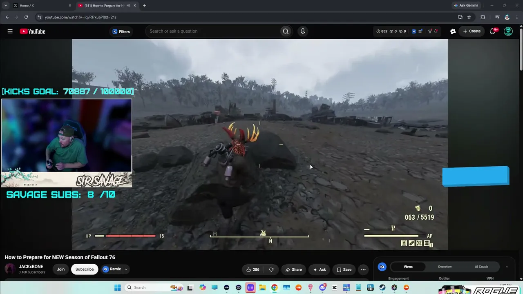523x294 pixels.
Task: Click the page vertical scrollbar
Action: click(521, 49)
